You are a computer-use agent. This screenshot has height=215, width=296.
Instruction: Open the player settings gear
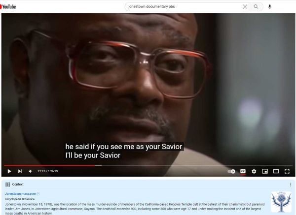click(254, 171)
